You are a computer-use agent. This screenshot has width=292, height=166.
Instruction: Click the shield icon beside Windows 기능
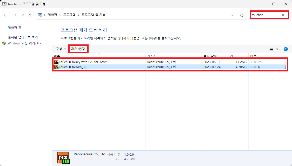[4, 43]
